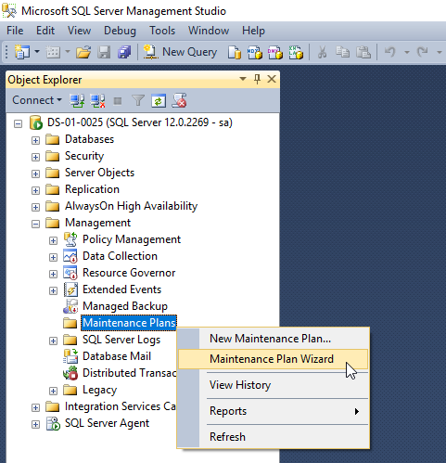This screenshot has width=446, height=463.
Task: Collapse the DS-01-0025 server node
Action: (x=19, y=124)
